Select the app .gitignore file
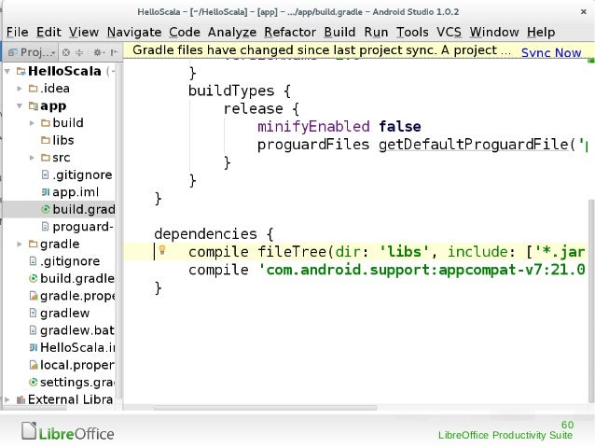 (82, 175)
